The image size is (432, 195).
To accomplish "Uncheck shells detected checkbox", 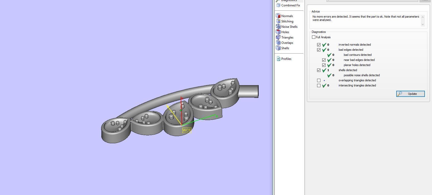I will pos(319,70).
